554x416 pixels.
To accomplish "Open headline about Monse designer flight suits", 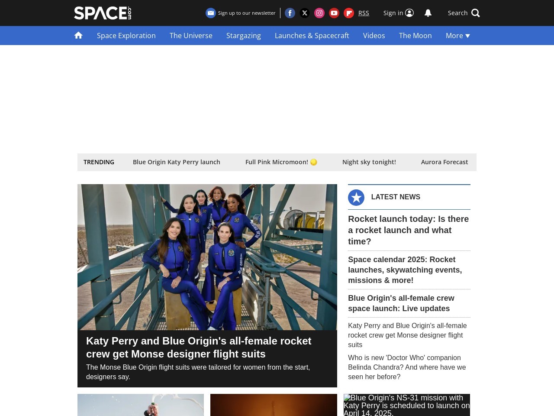I will pos(199,348).
